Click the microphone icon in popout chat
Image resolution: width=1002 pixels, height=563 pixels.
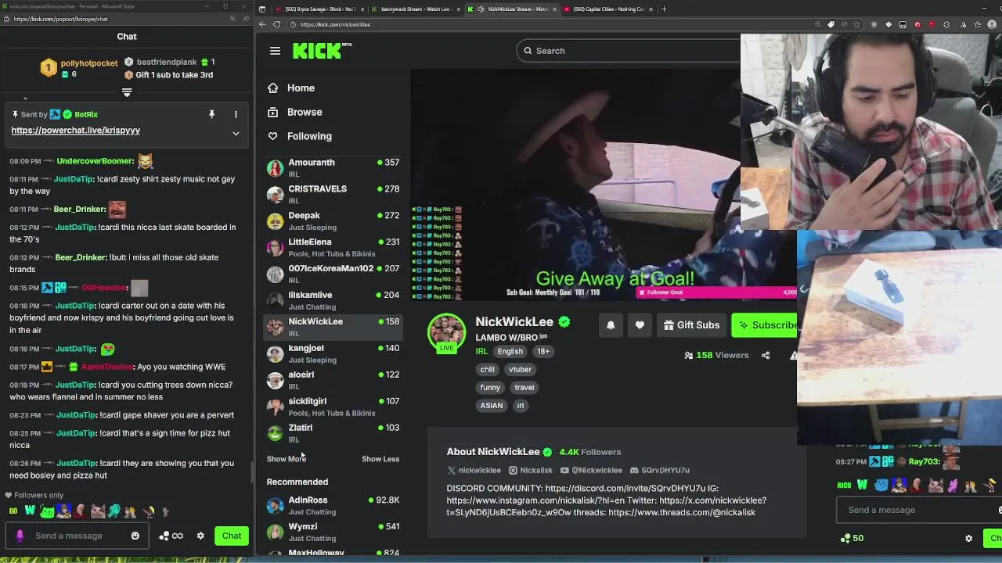[x=20, y=536]
